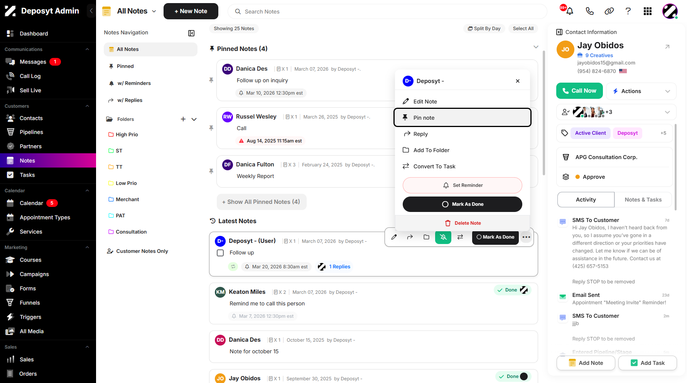Add a new folder with plus icon
687x383 pixels.
(x=183, y=119)
